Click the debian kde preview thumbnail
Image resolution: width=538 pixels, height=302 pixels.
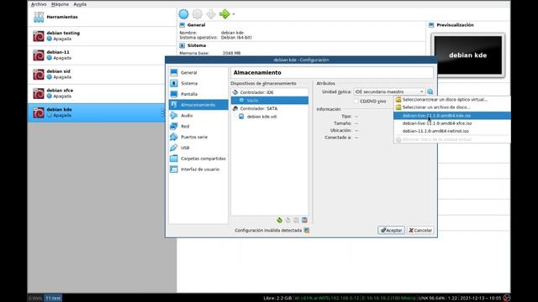pos(467,55)
